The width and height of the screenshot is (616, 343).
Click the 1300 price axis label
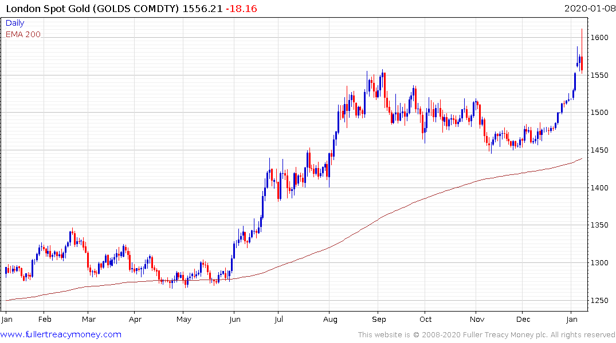pyautogui.click(x=599, y=262)
